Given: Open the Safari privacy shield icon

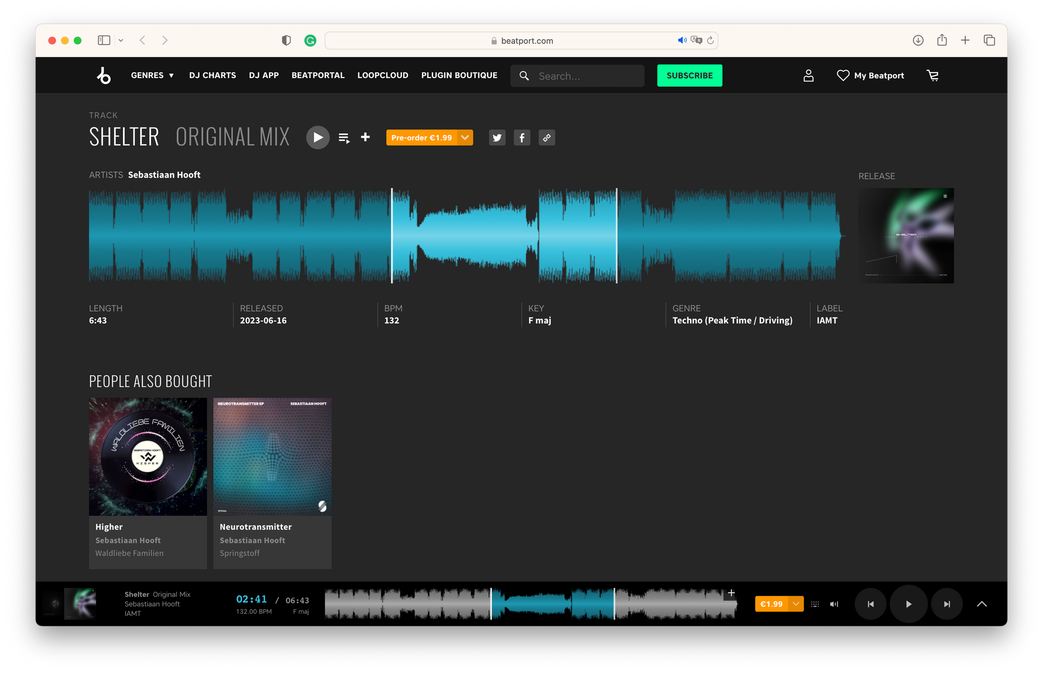Looking at the screenshot, I should point(286,40).
